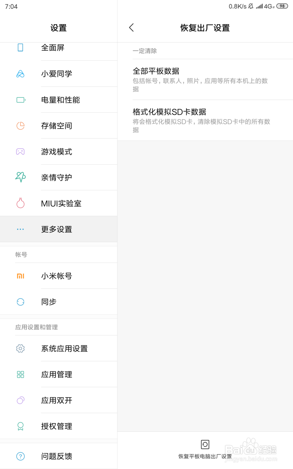
Task: Open the 应用双开 entry
Action: (x=59, y=400)
